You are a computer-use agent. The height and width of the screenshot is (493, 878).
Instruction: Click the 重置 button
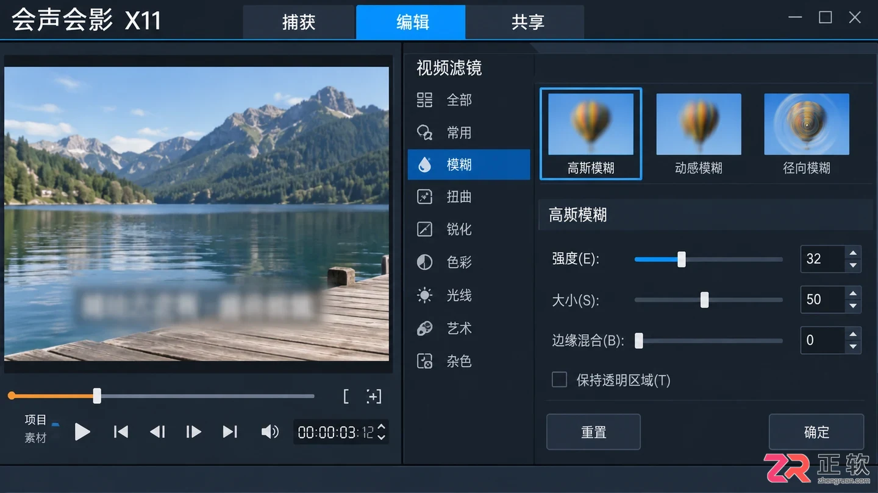tap(593, 432)
